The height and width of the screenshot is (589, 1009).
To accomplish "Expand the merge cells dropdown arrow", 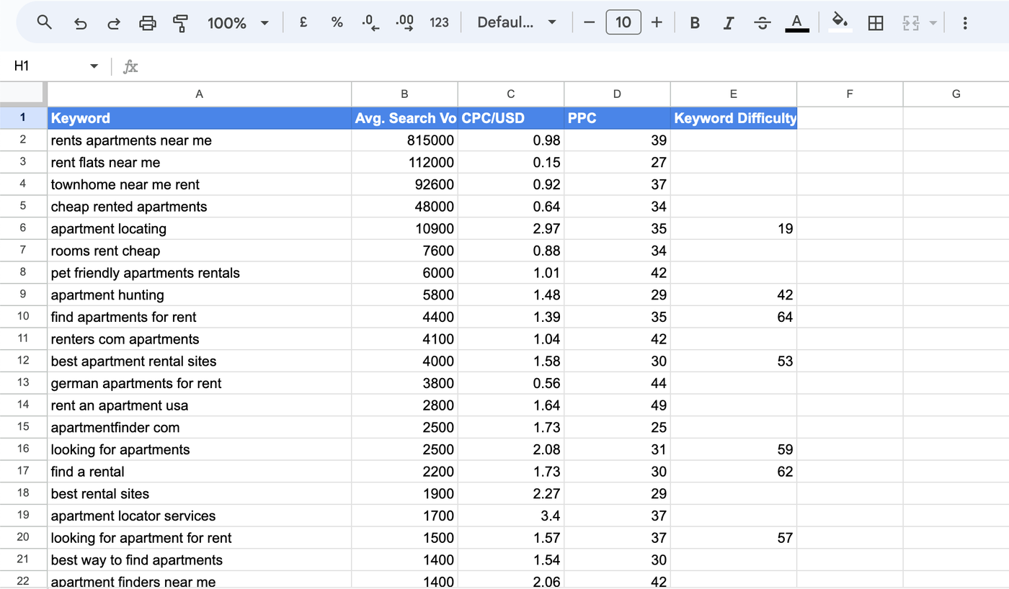I will click(932, 22).
